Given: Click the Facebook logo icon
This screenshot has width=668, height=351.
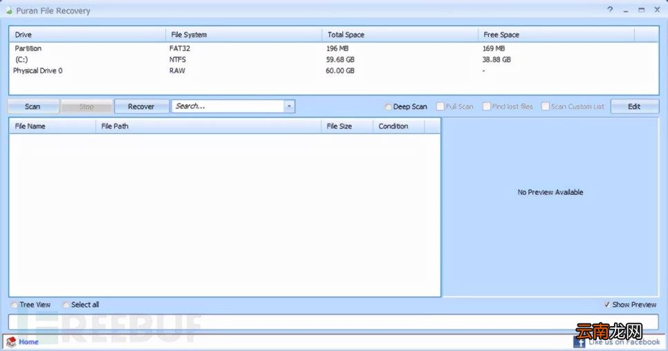Looking at the screenshot, I should [579, 342].
